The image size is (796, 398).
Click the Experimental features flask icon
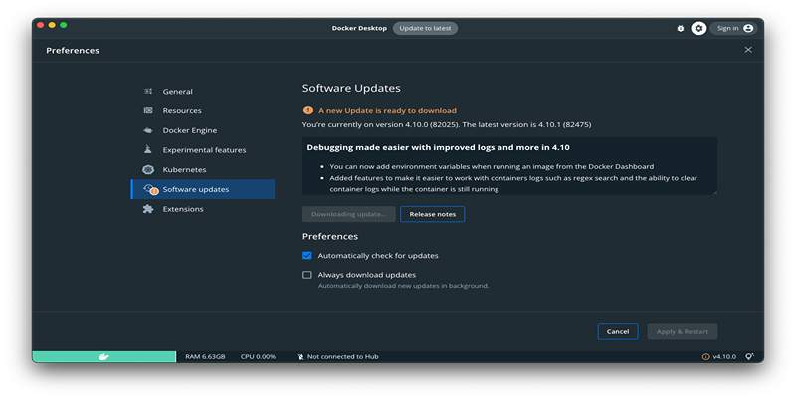pos(148,150)
